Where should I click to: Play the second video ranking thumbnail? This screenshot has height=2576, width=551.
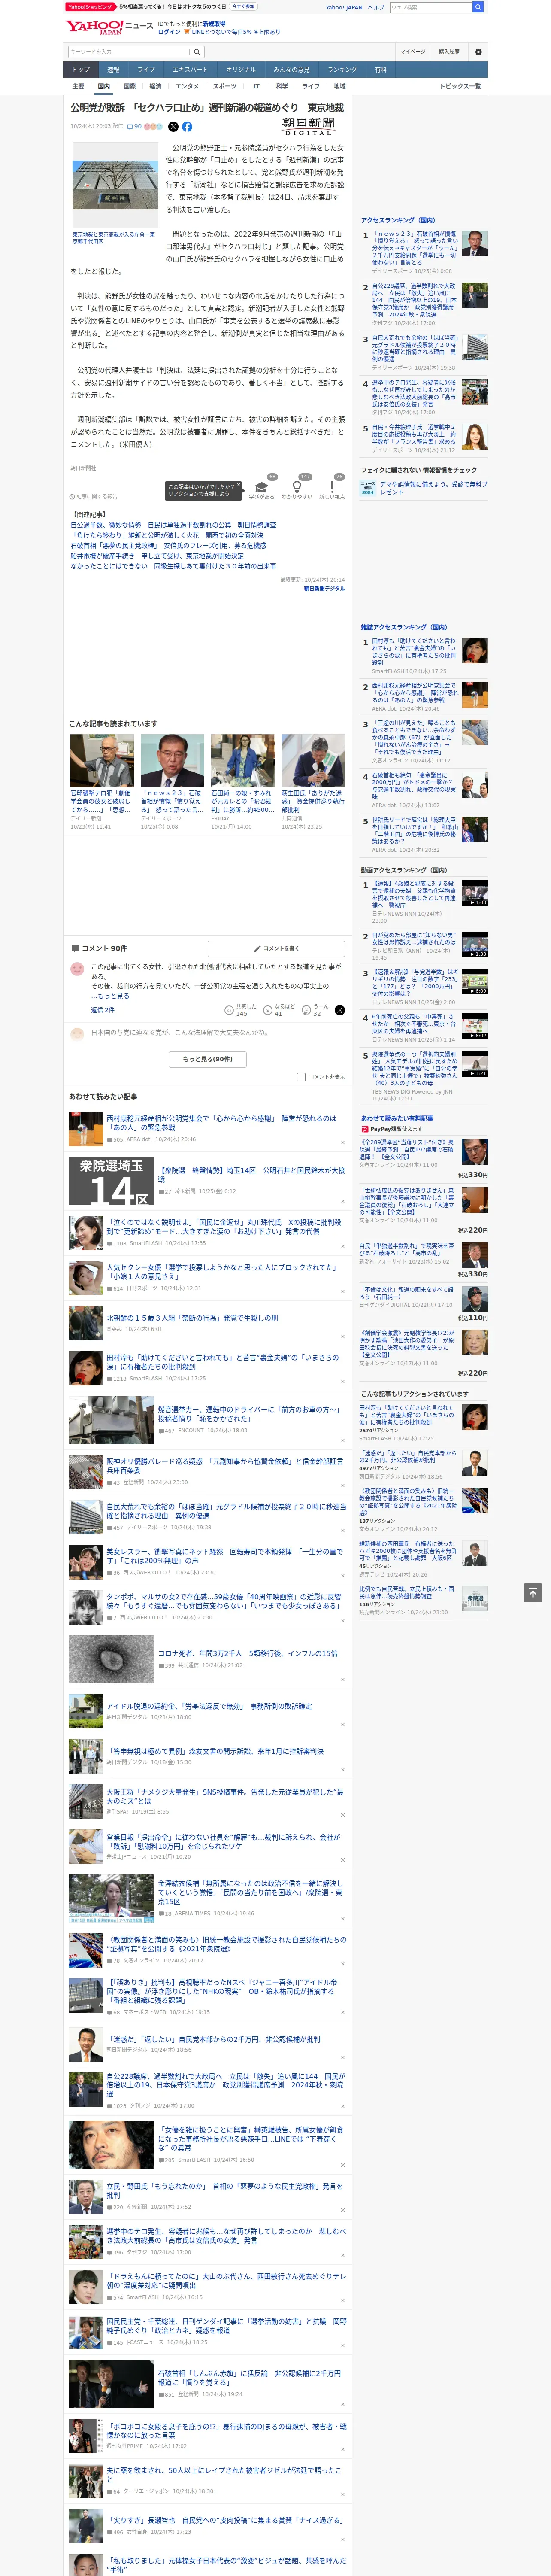[x=475, y=944]
